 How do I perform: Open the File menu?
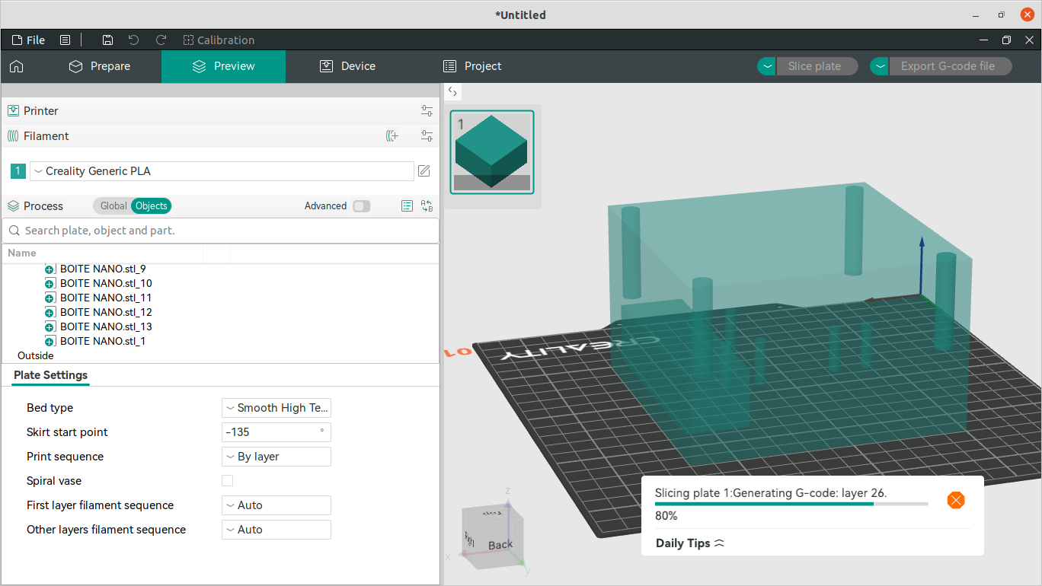click(x=28, y=40)
